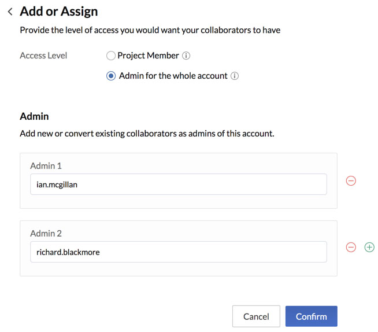Confirm the admin assignments

click(311, 316)
